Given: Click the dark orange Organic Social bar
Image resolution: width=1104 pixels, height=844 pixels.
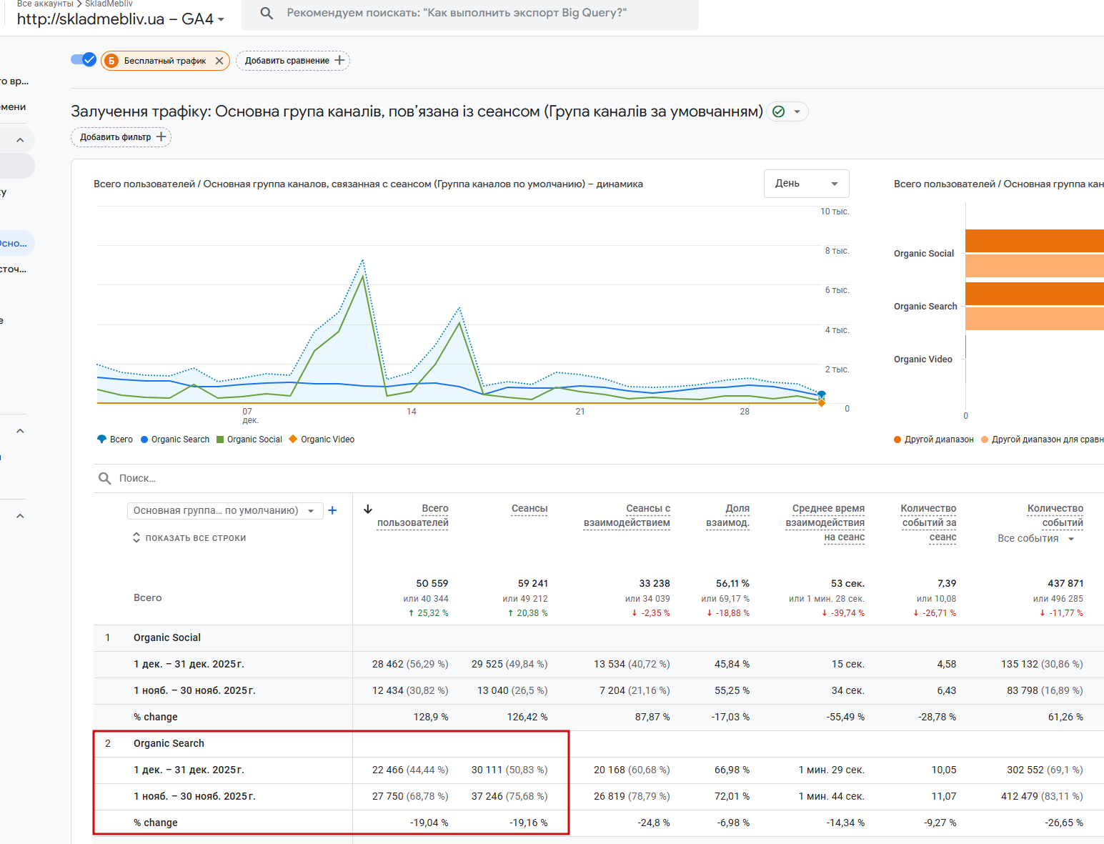Looking at the screenshot, I should click(x=1034, y=241).
